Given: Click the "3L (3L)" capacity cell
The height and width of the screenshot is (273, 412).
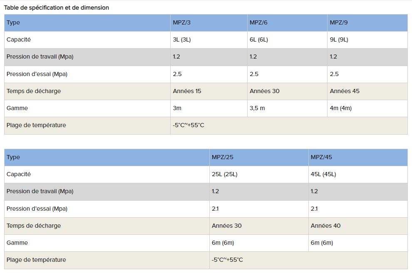Looking at the screenshot, I should 182,40.
